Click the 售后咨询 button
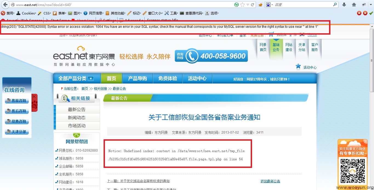Screen dimensions: 374x190 pos(16,111)
